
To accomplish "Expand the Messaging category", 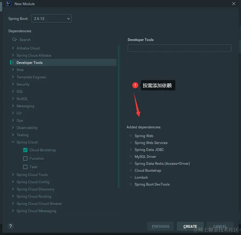I will tap(13, 106).
